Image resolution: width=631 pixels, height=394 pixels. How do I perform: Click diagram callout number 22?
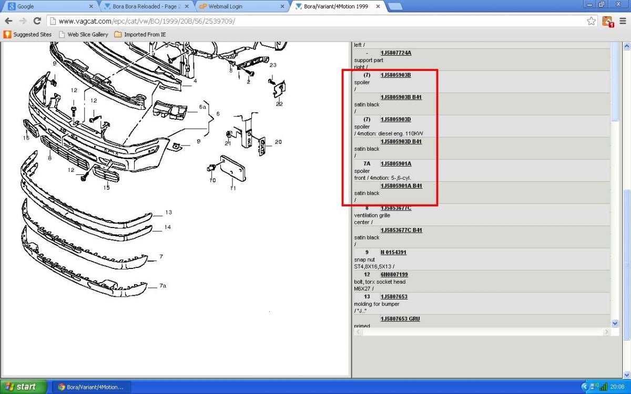279,103
